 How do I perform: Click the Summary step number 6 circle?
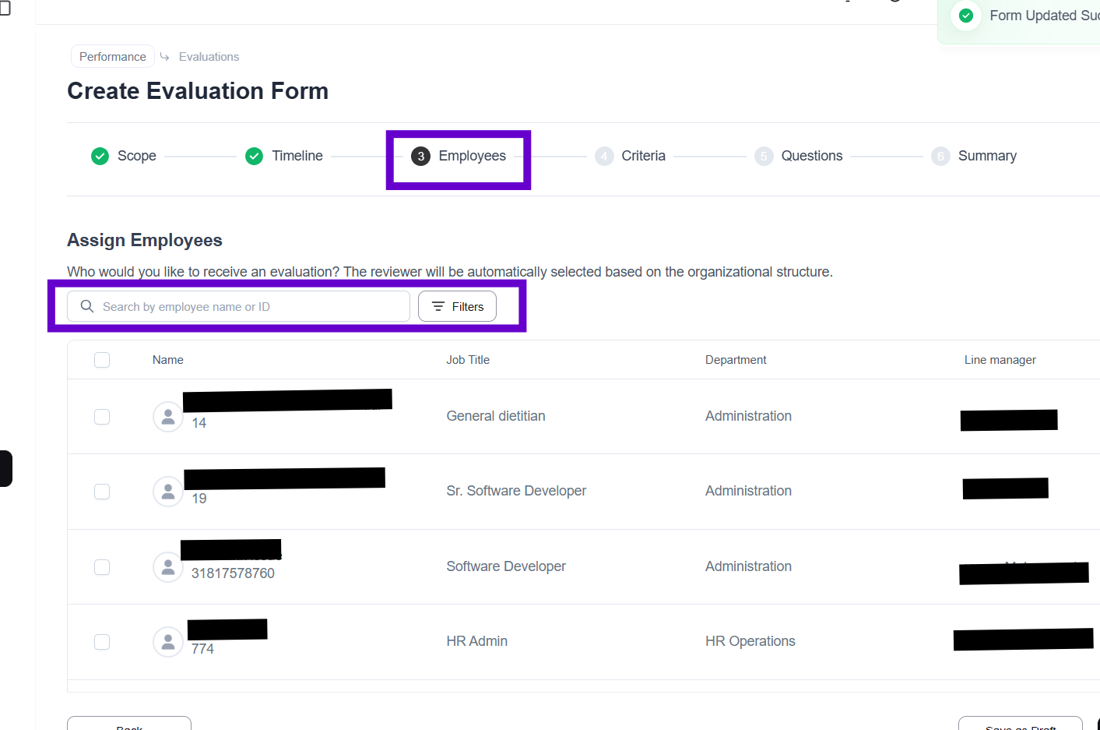click(x=940, y=157)
